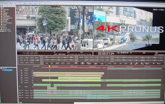Fast forward the source monitor clip
Viewport: 165px width, 104px height.
coord(71,60)
